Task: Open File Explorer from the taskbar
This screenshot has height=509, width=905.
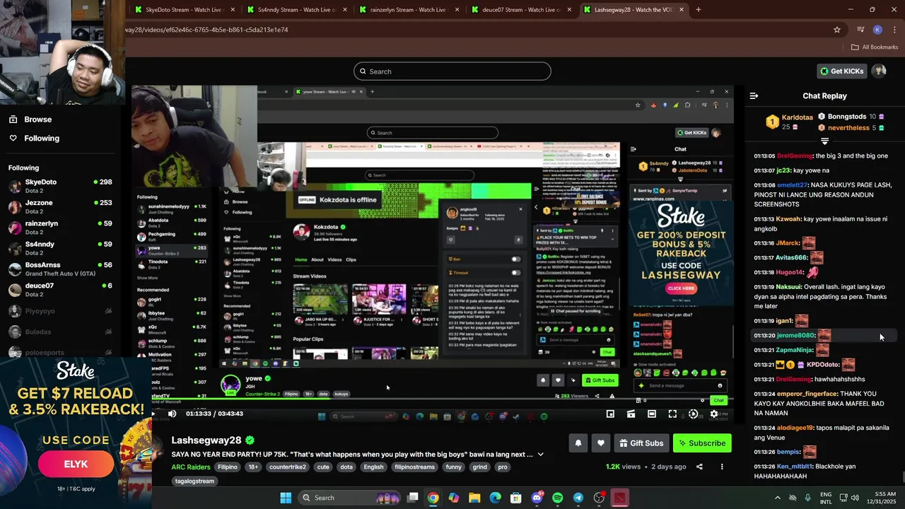Action: pos(474,498)
